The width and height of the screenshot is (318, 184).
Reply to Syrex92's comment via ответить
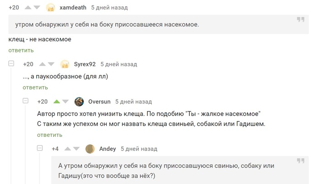[35, 87]
